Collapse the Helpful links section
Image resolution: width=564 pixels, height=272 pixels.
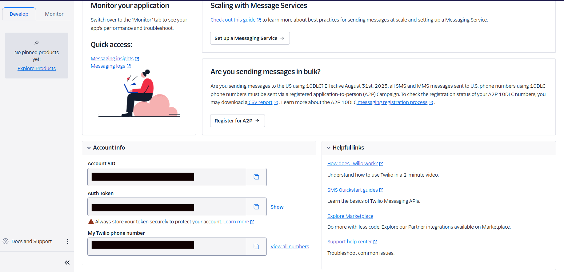point(329,148)
